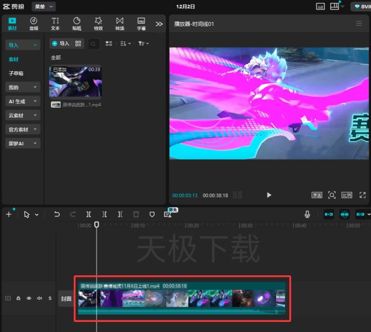Click the 封面 cover button on track
Image resolution: width=371 pixels, height=332 pixels.
pos(66,299)
